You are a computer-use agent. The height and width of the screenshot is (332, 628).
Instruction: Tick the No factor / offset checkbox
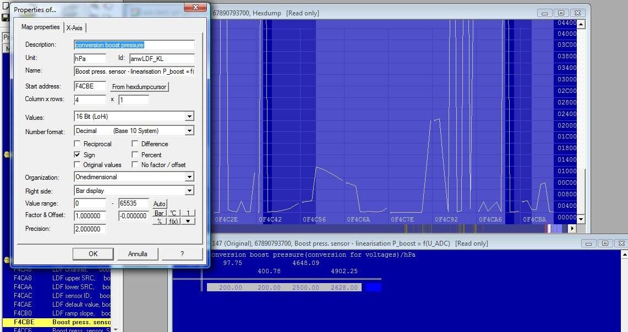135,164
